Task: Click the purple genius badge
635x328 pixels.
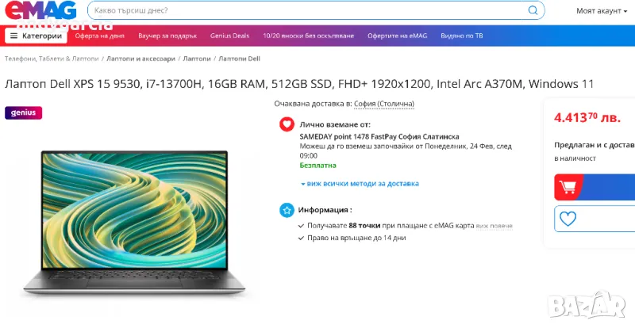Action: (x=24, y=113)
